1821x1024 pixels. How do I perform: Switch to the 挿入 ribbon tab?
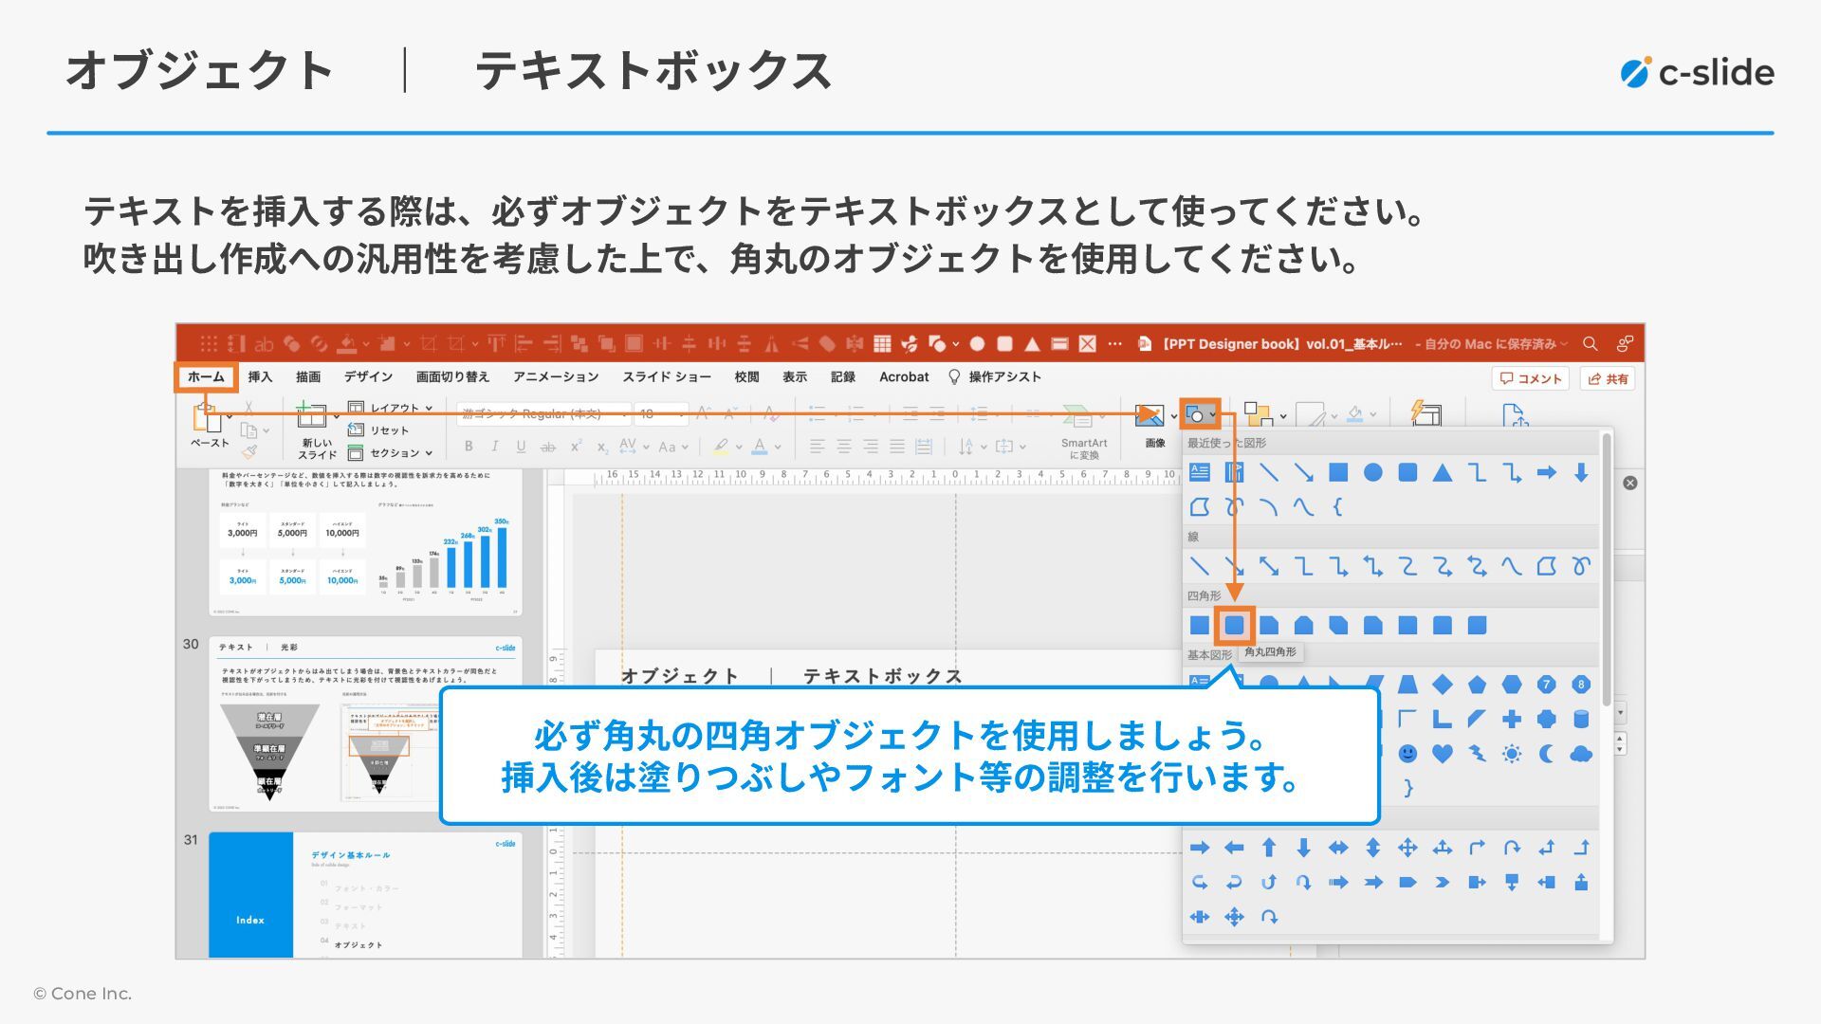tap(260, 376)
